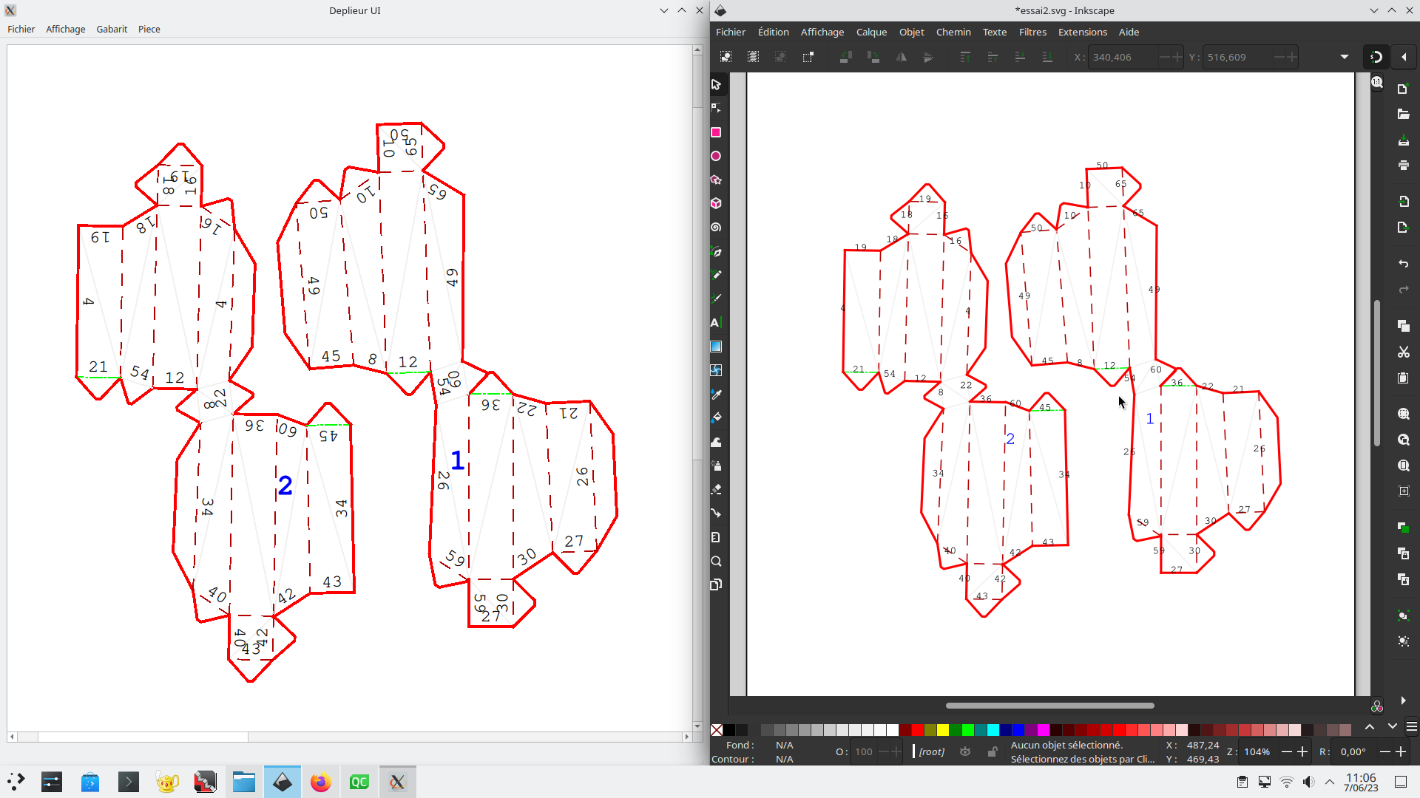Select the color picker (dropper) tool
1420x798 pixels.
tap(716, 394)
